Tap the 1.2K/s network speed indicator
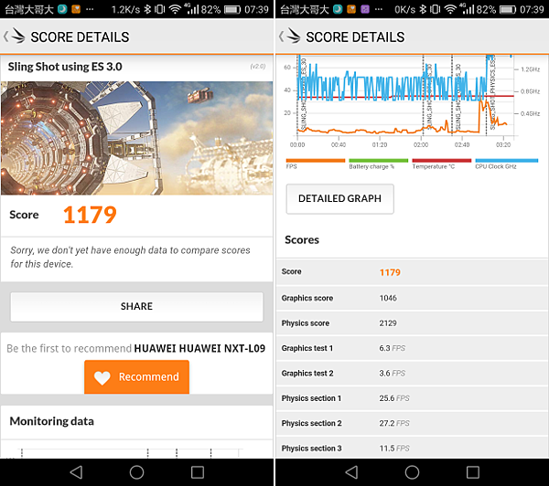Image resolution: width=549 pixels, height=486 pixels. point(125,9)
